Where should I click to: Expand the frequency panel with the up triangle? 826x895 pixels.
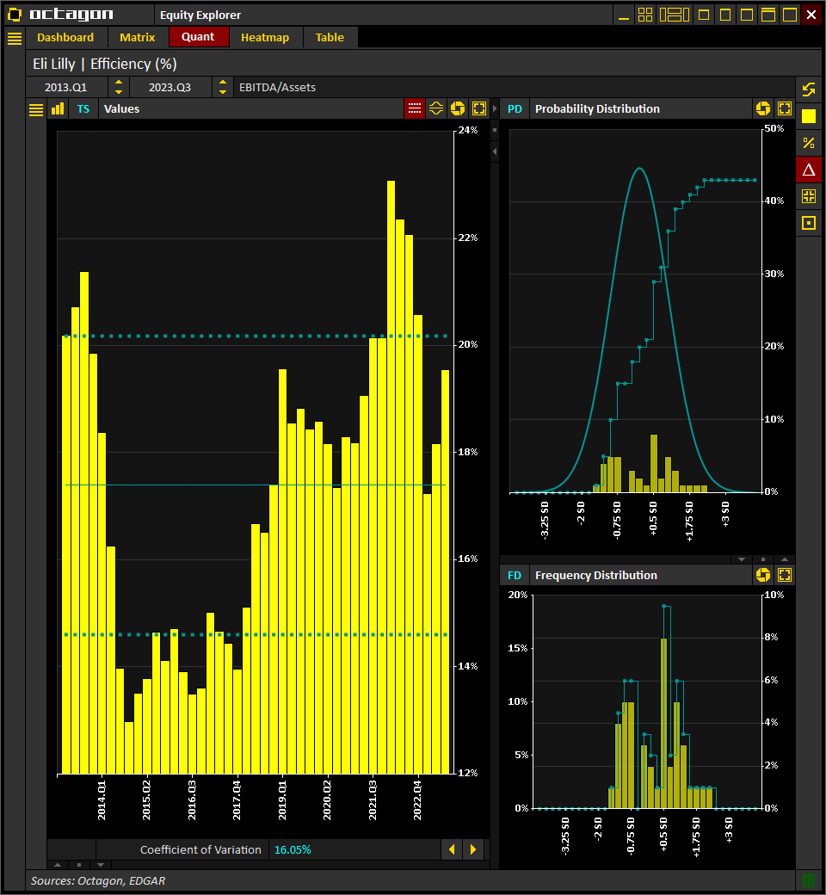point(785,559)
